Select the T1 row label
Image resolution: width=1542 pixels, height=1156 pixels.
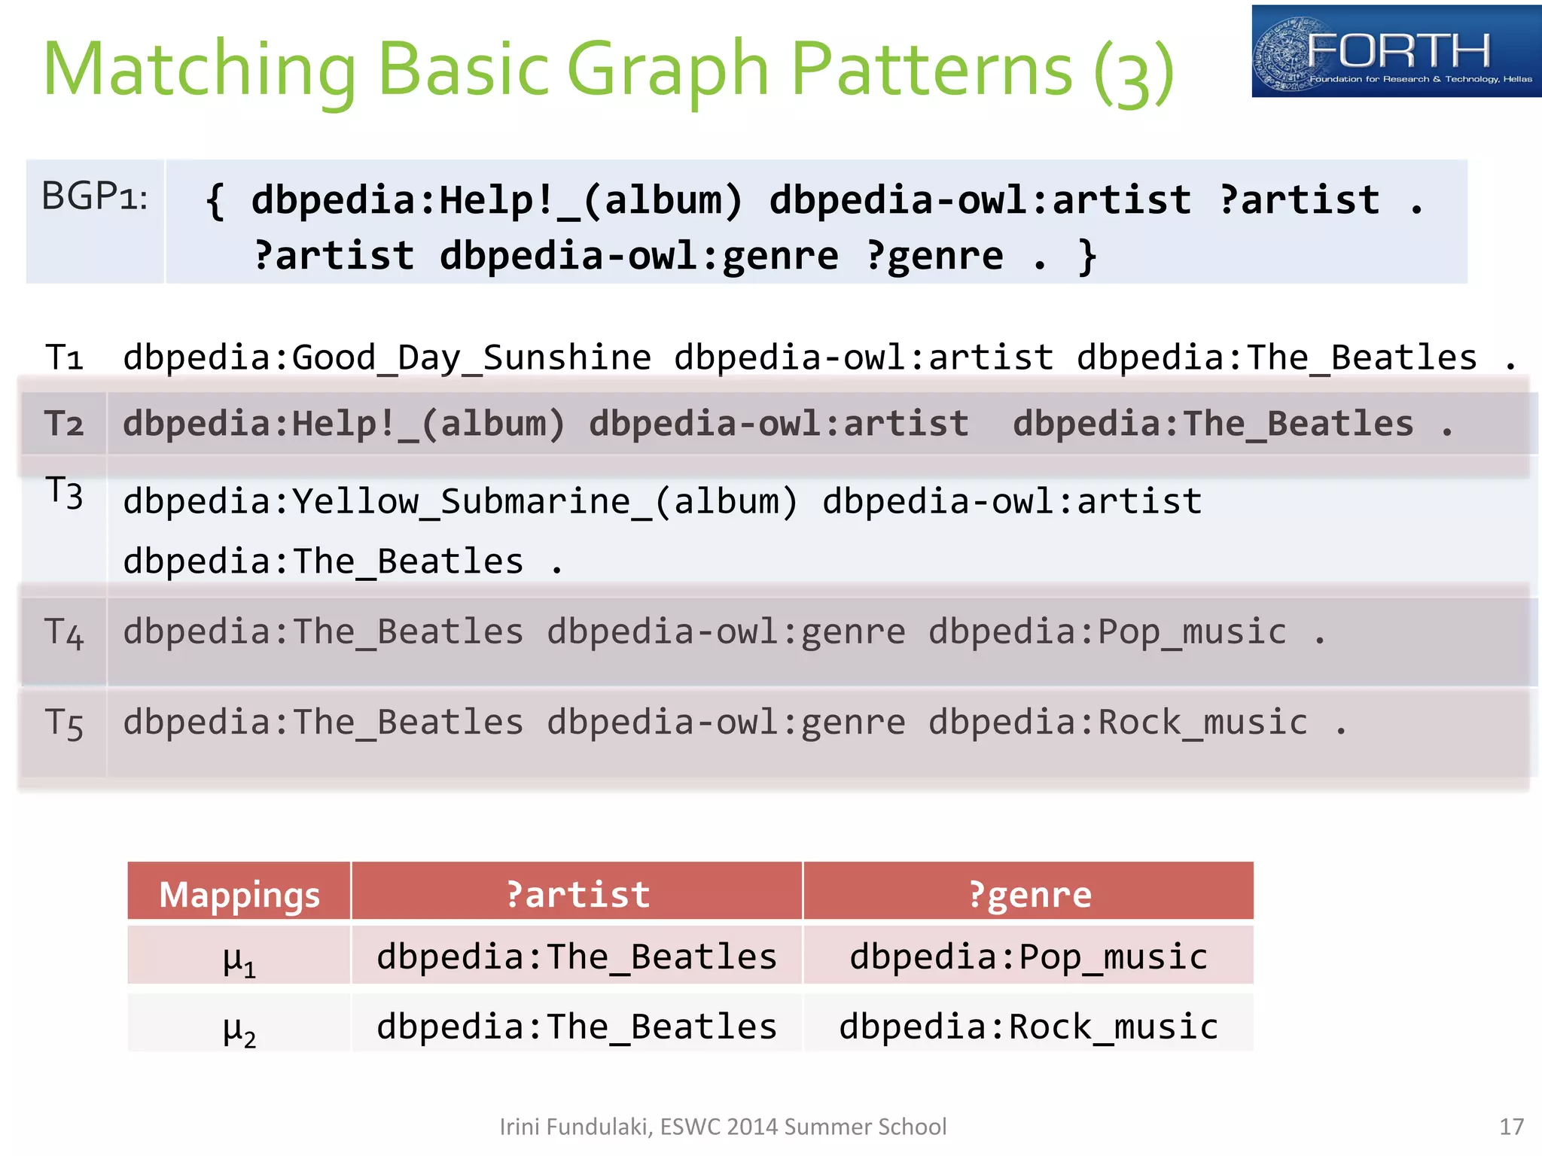(65, 357)
